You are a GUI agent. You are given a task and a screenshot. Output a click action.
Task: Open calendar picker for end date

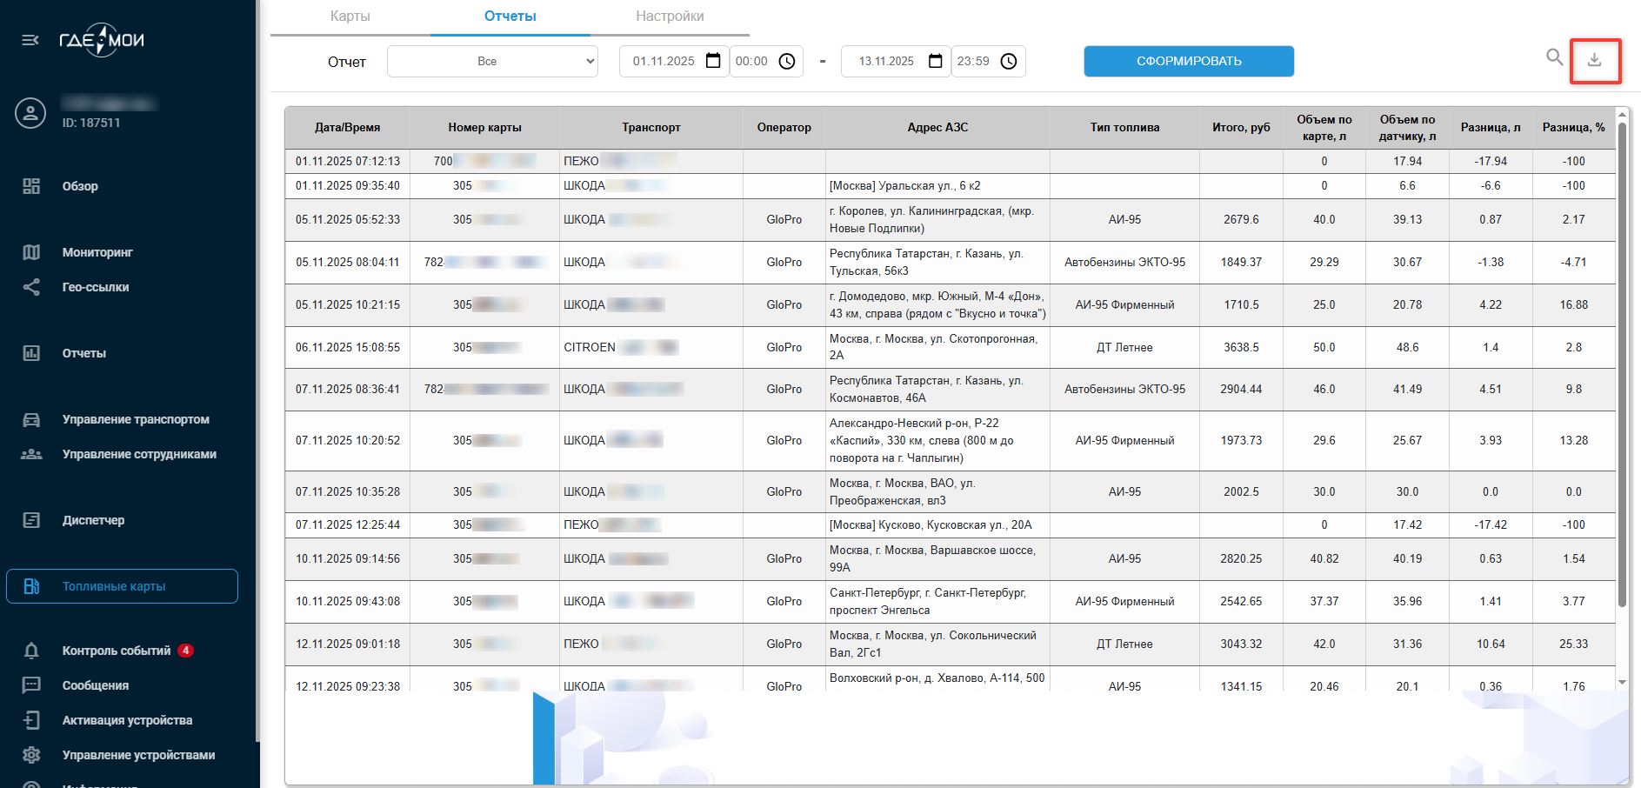tap(936, 61)
